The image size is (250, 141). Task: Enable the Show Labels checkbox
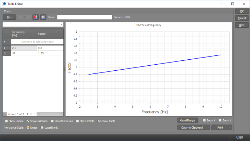point(6,121)
